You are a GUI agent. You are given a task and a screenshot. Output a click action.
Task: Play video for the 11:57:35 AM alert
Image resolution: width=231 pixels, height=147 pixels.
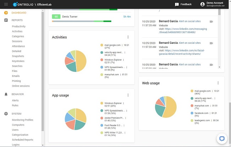pyautogui.click(x=211, y=22)
